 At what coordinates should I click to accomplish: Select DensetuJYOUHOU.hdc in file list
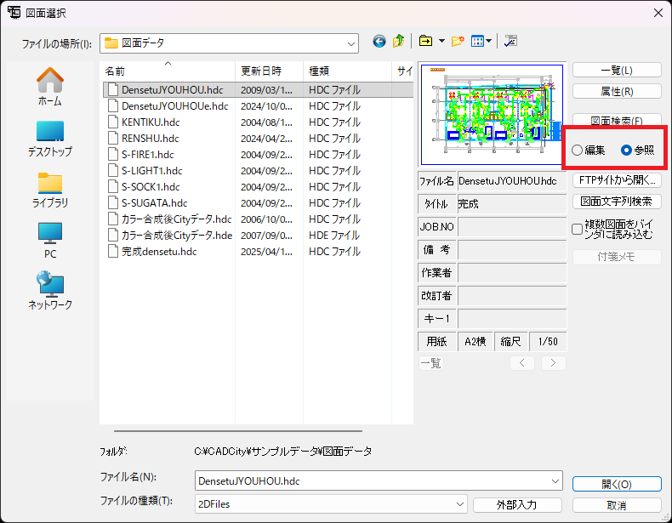pos(173,90)
